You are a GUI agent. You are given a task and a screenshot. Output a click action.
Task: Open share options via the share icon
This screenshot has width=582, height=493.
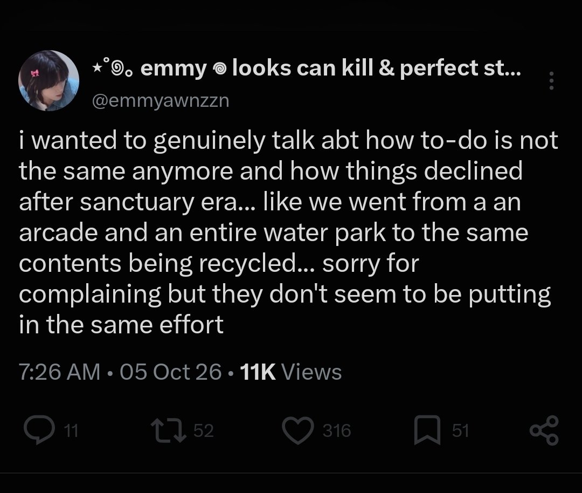coord(544,430)
